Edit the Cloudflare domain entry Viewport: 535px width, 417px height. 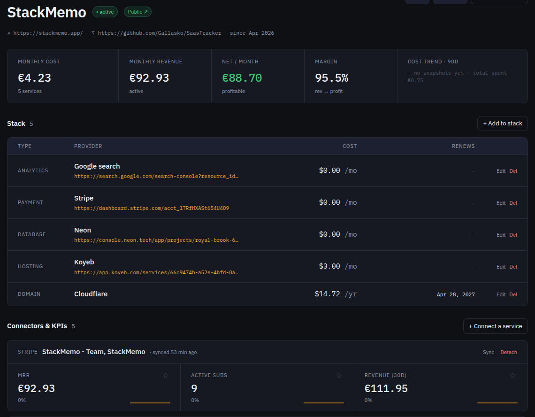[x=501, y=294]
